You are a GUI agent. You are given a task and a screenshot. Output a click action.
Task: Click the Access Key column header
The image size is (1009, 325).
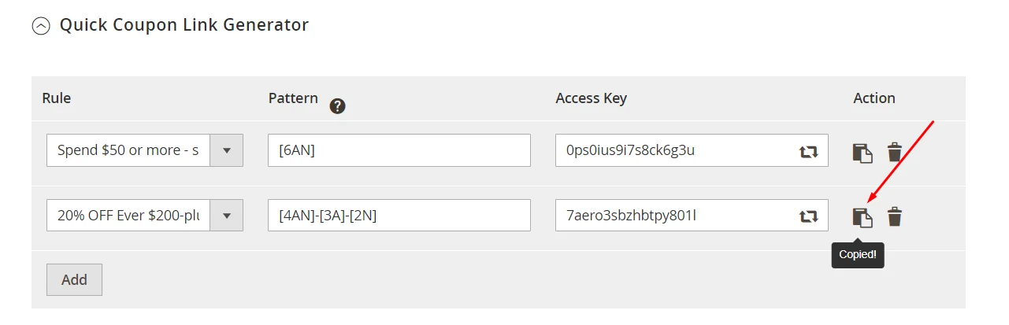click(591, 98)
